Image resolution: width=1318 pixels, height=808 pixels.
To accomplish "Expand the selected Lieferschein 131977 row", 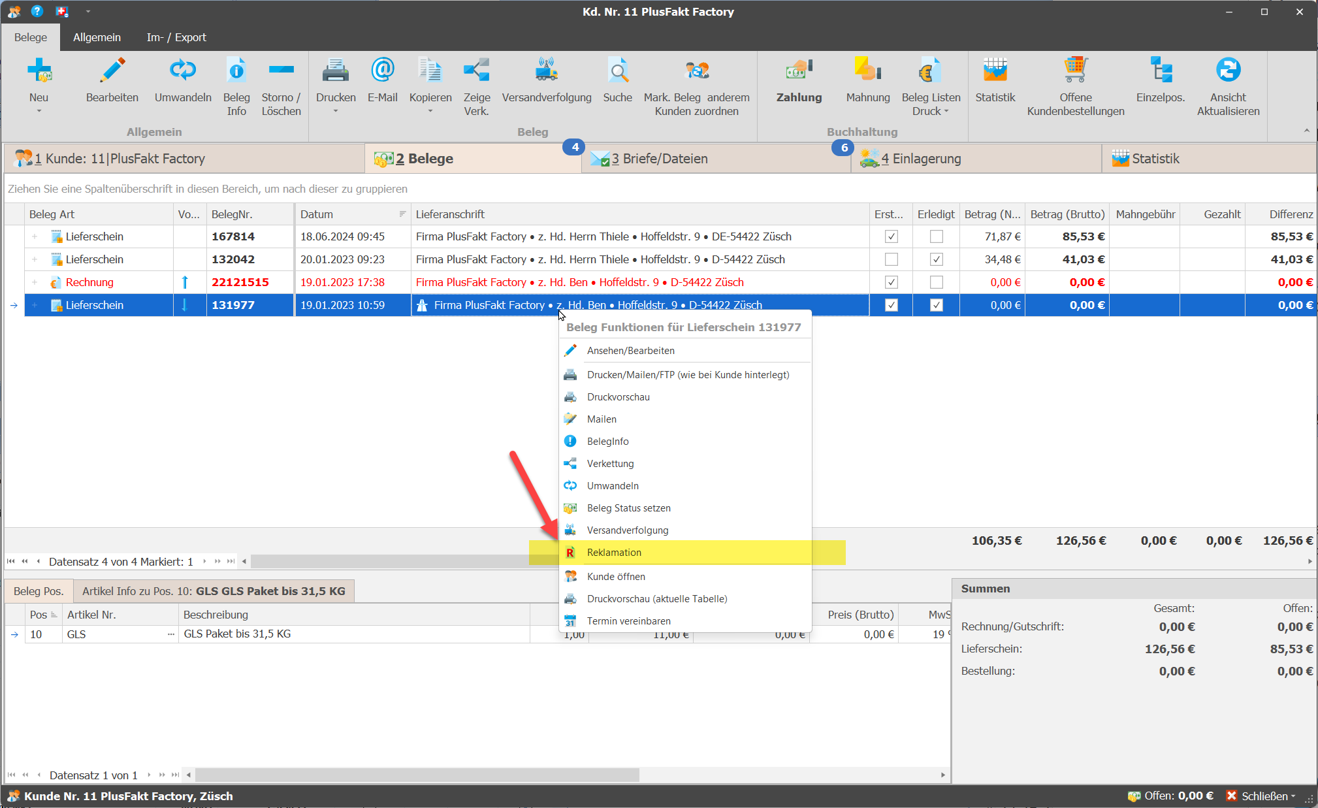I will pyautogui.click(x=35, y=305).
